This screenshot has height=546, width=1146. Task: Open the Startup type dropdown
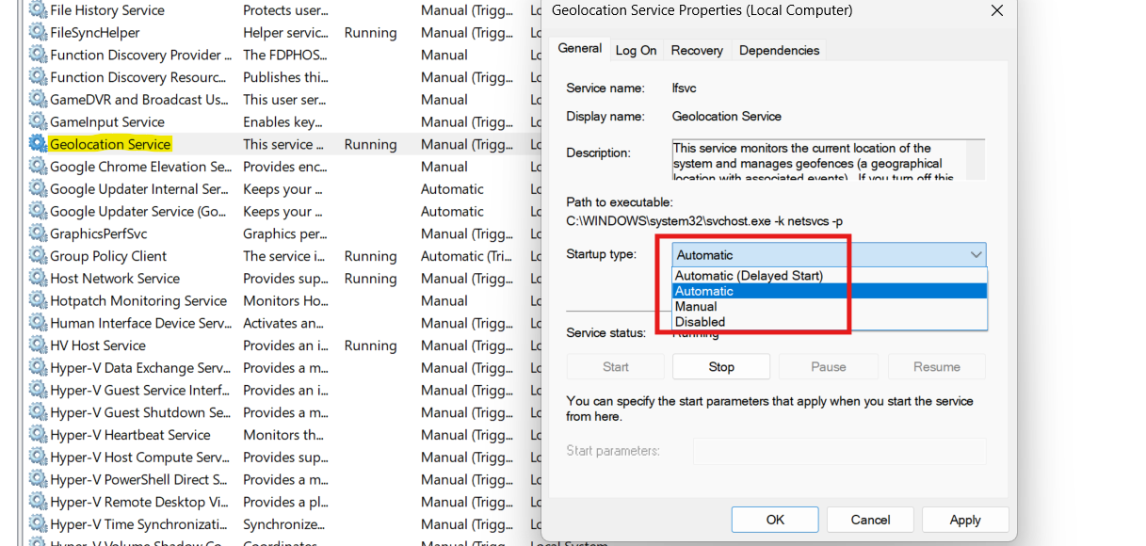point(977,254)
